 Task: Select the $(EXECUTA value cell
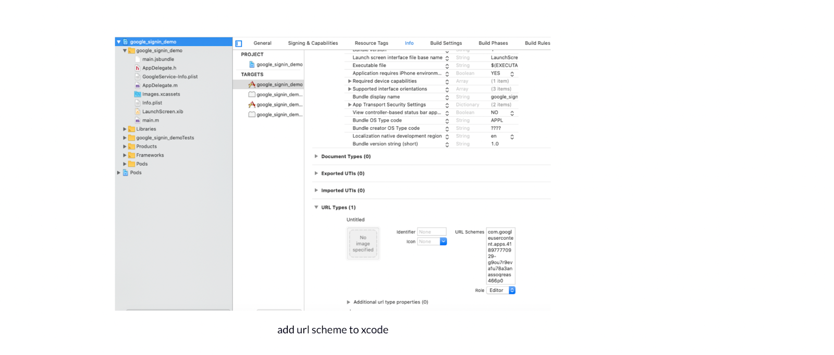click(504, 66)
